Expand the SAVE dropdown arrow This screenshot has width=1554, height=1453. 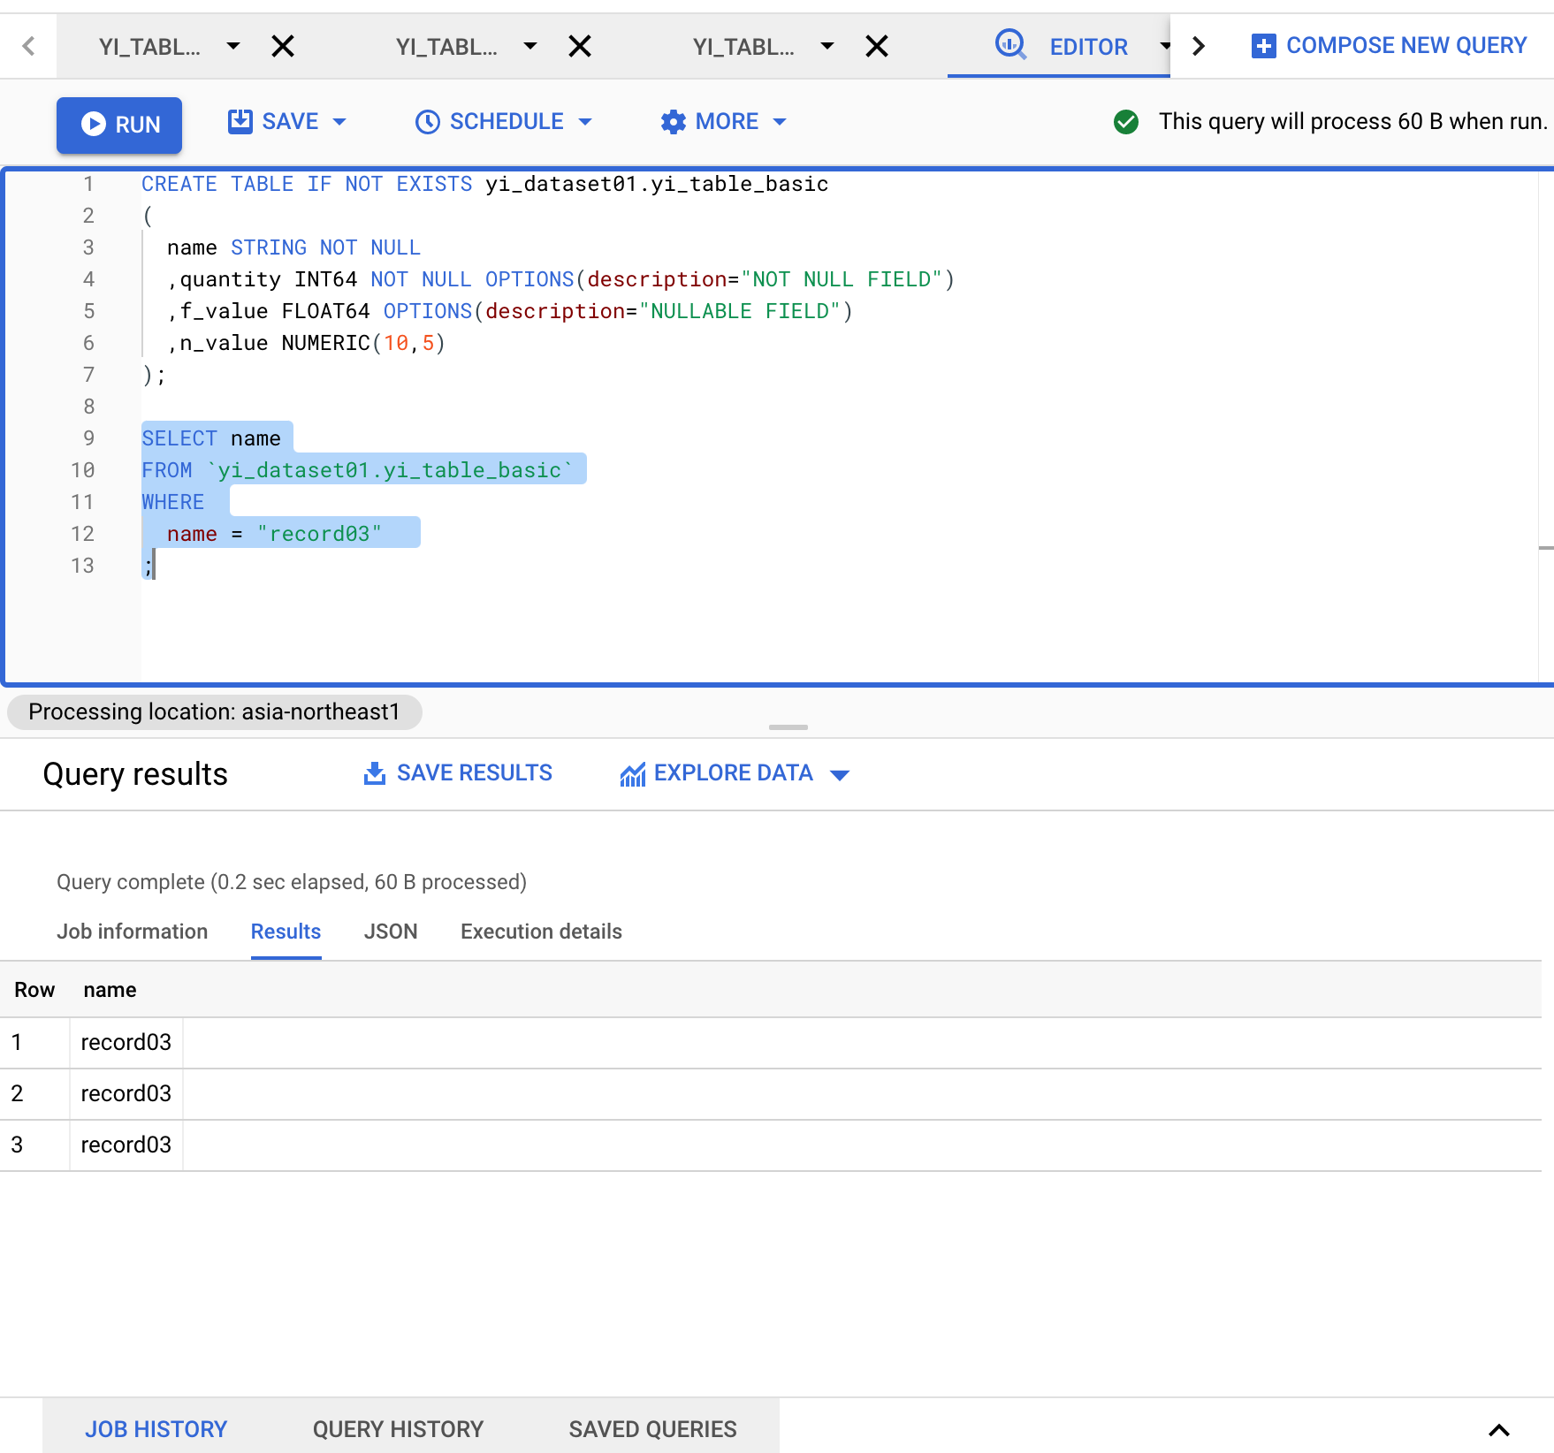(x=339, y=122)
